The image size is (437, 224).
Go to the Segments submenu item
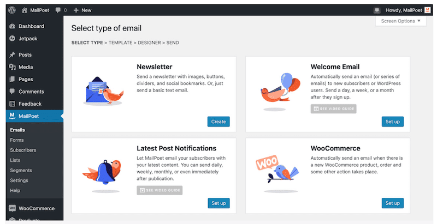[21, 170]
